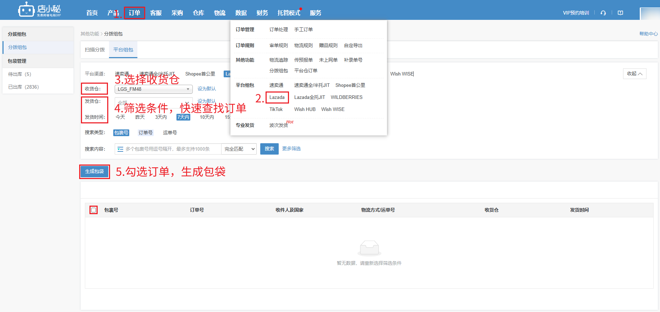Filter shipping time by 7天内

coord(183,117)
